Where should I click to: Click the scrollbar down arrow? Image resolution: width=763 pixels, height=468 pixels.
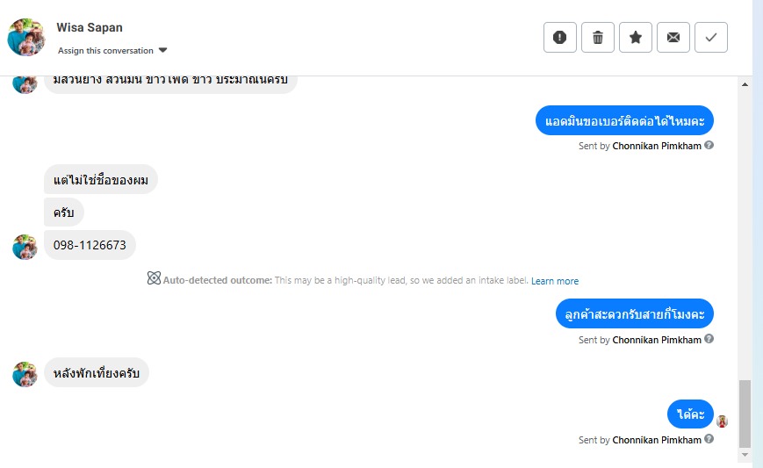[745, 456]
